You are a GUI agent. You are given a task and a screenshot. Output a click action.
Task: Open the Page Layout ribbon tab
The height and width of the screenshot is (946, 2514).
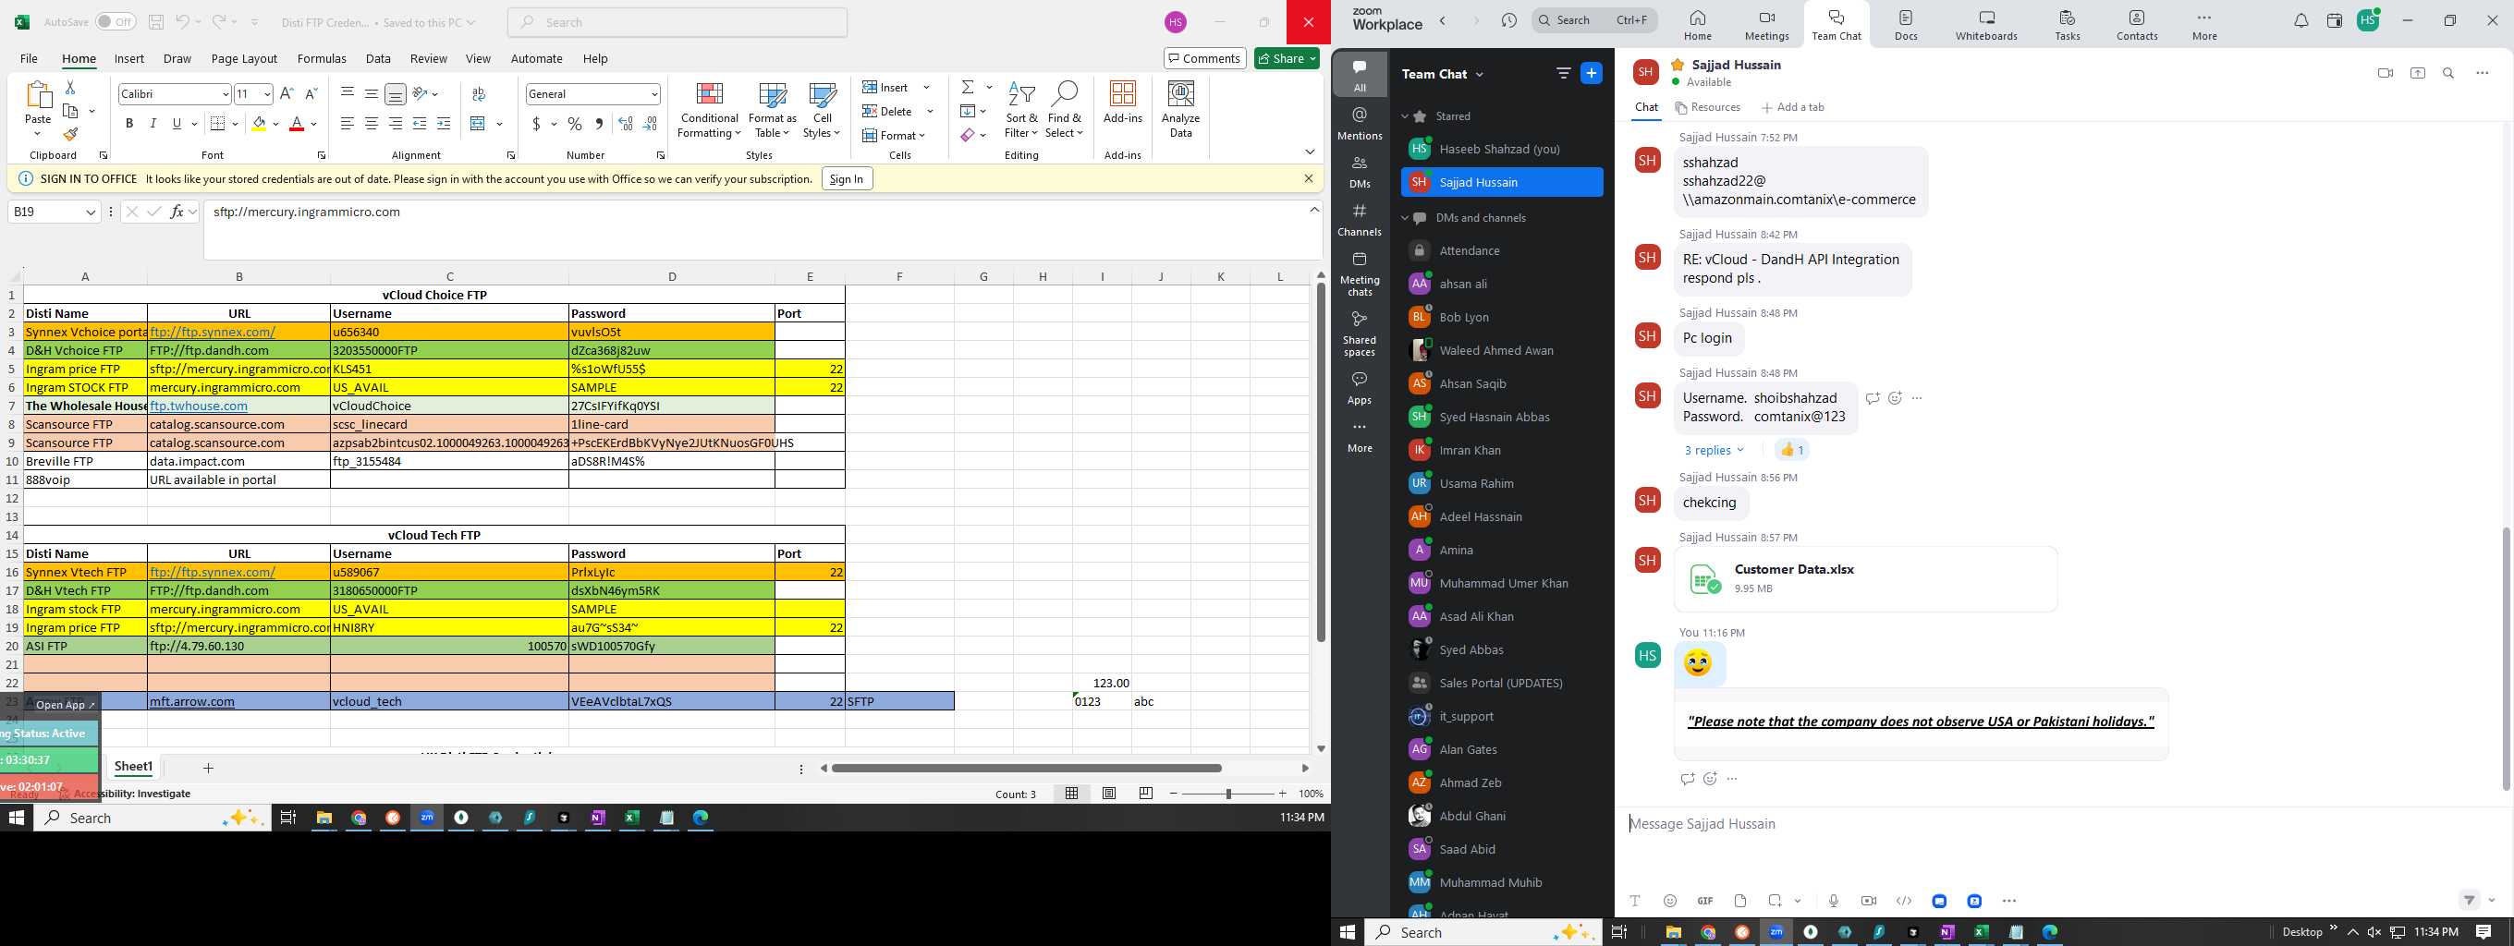(244, 58)
